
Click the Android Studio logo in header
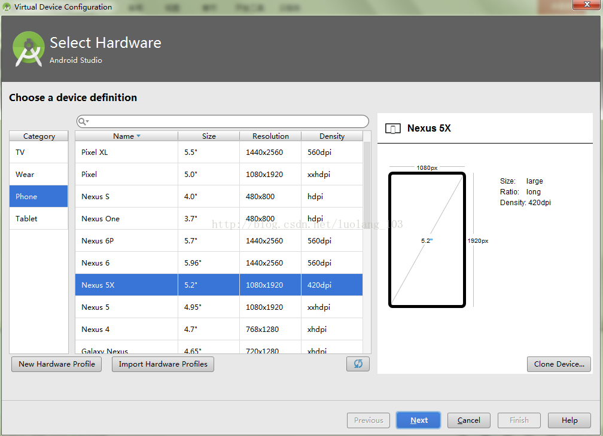[x=28, y=49]
